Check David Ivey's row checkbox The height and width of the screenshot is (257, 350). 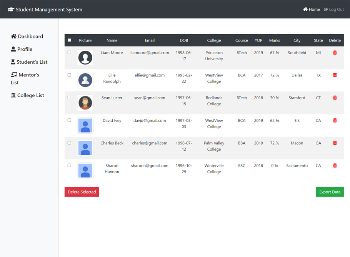[69, 120]
